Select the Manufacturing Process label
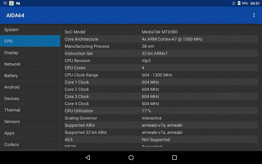This screenshot has height=164, width=262. point(87,46)
